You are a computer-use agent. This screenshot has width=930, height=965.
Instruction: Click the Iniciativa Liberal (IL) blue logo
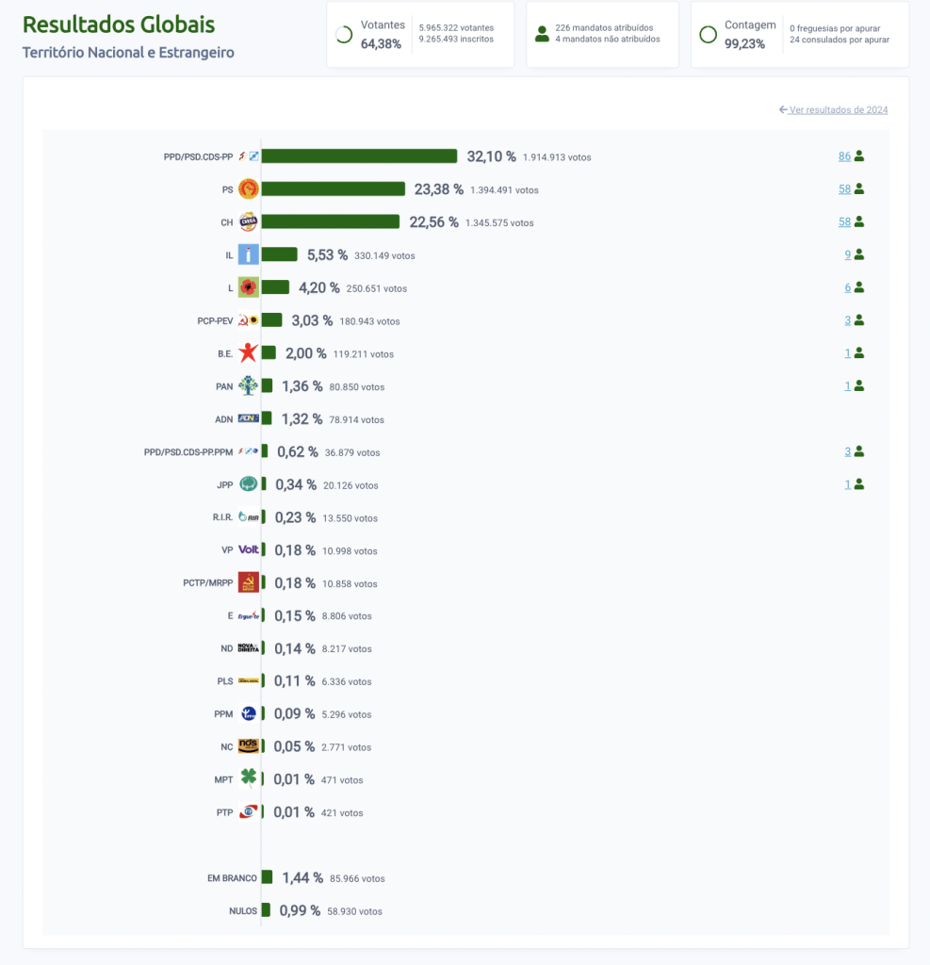(x=248, y=254)
